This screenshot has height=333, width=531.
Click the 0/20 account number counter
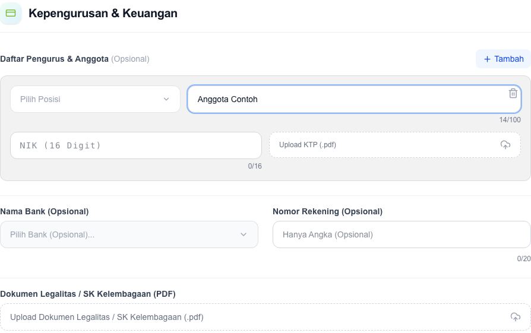click(523, 259)
